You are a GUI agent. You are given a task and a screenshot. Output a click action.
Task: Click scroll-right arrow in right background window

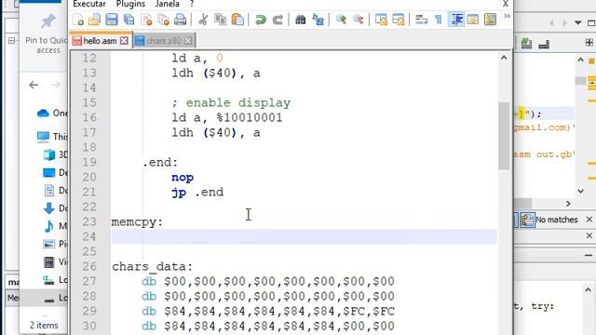pyautogui.click(x=568, y=204)
